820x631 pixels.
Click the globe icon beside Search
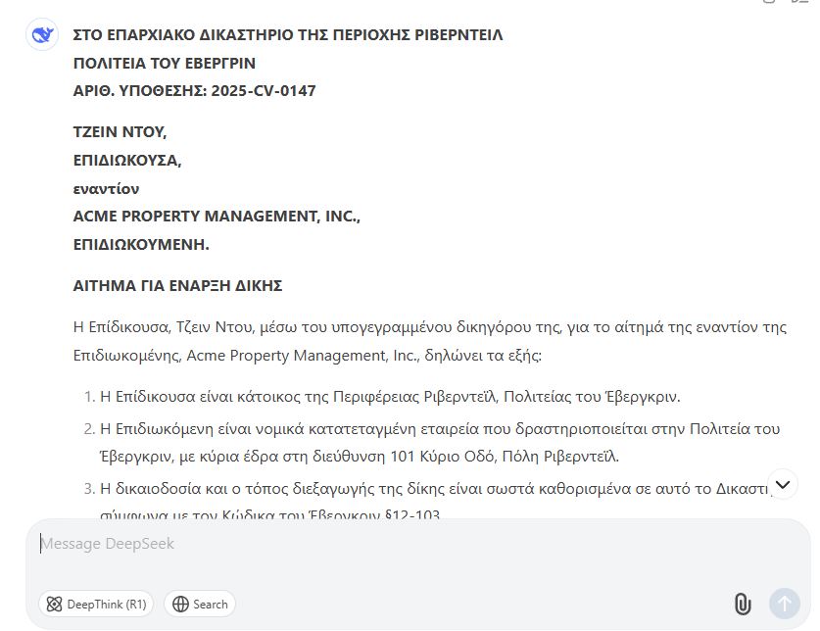pos(180,604)
